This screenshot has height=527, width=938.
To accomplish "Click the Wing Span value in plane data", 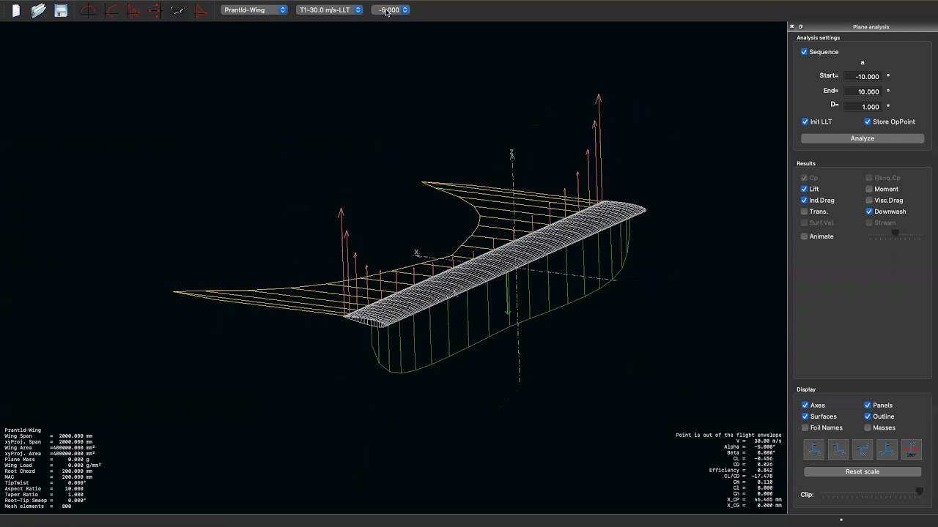I will coord(75,436).
